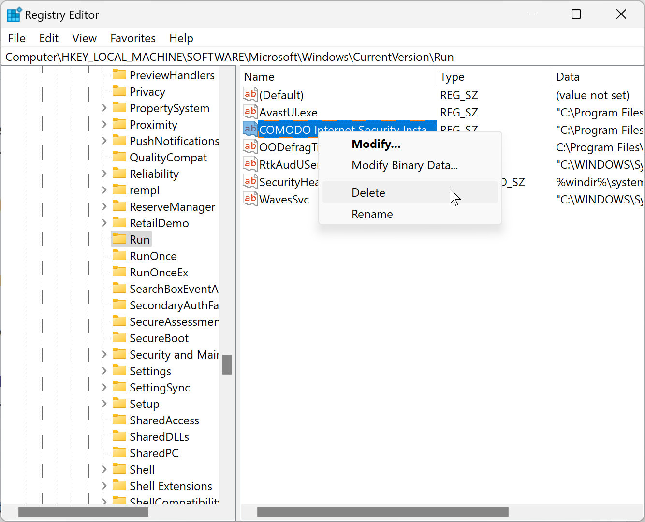
Task: Choose Modify Binary Data... from context menu
Action: point(410,165)
